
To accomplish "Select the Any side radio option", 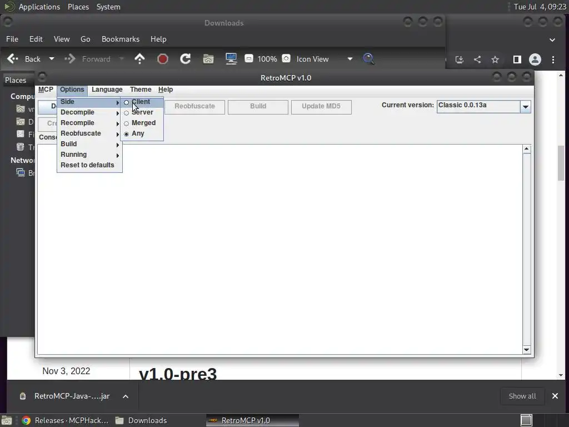I will click(x=142, y=133).
